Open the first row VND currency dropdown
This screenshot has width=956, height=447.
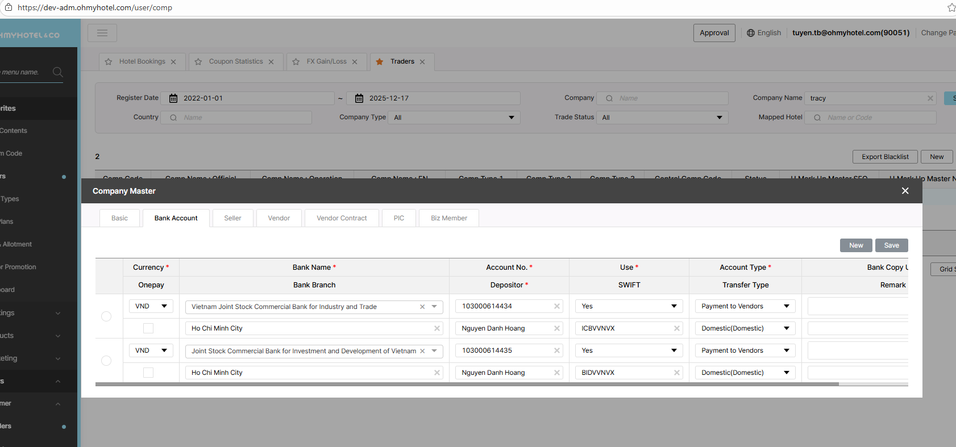[x=151, y=306]
